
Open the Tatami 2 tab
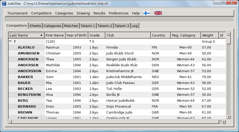105,26
